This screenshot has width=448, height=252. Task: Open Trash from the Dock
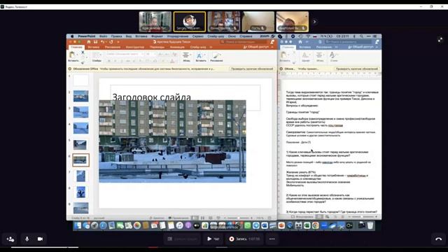(370, 225)
